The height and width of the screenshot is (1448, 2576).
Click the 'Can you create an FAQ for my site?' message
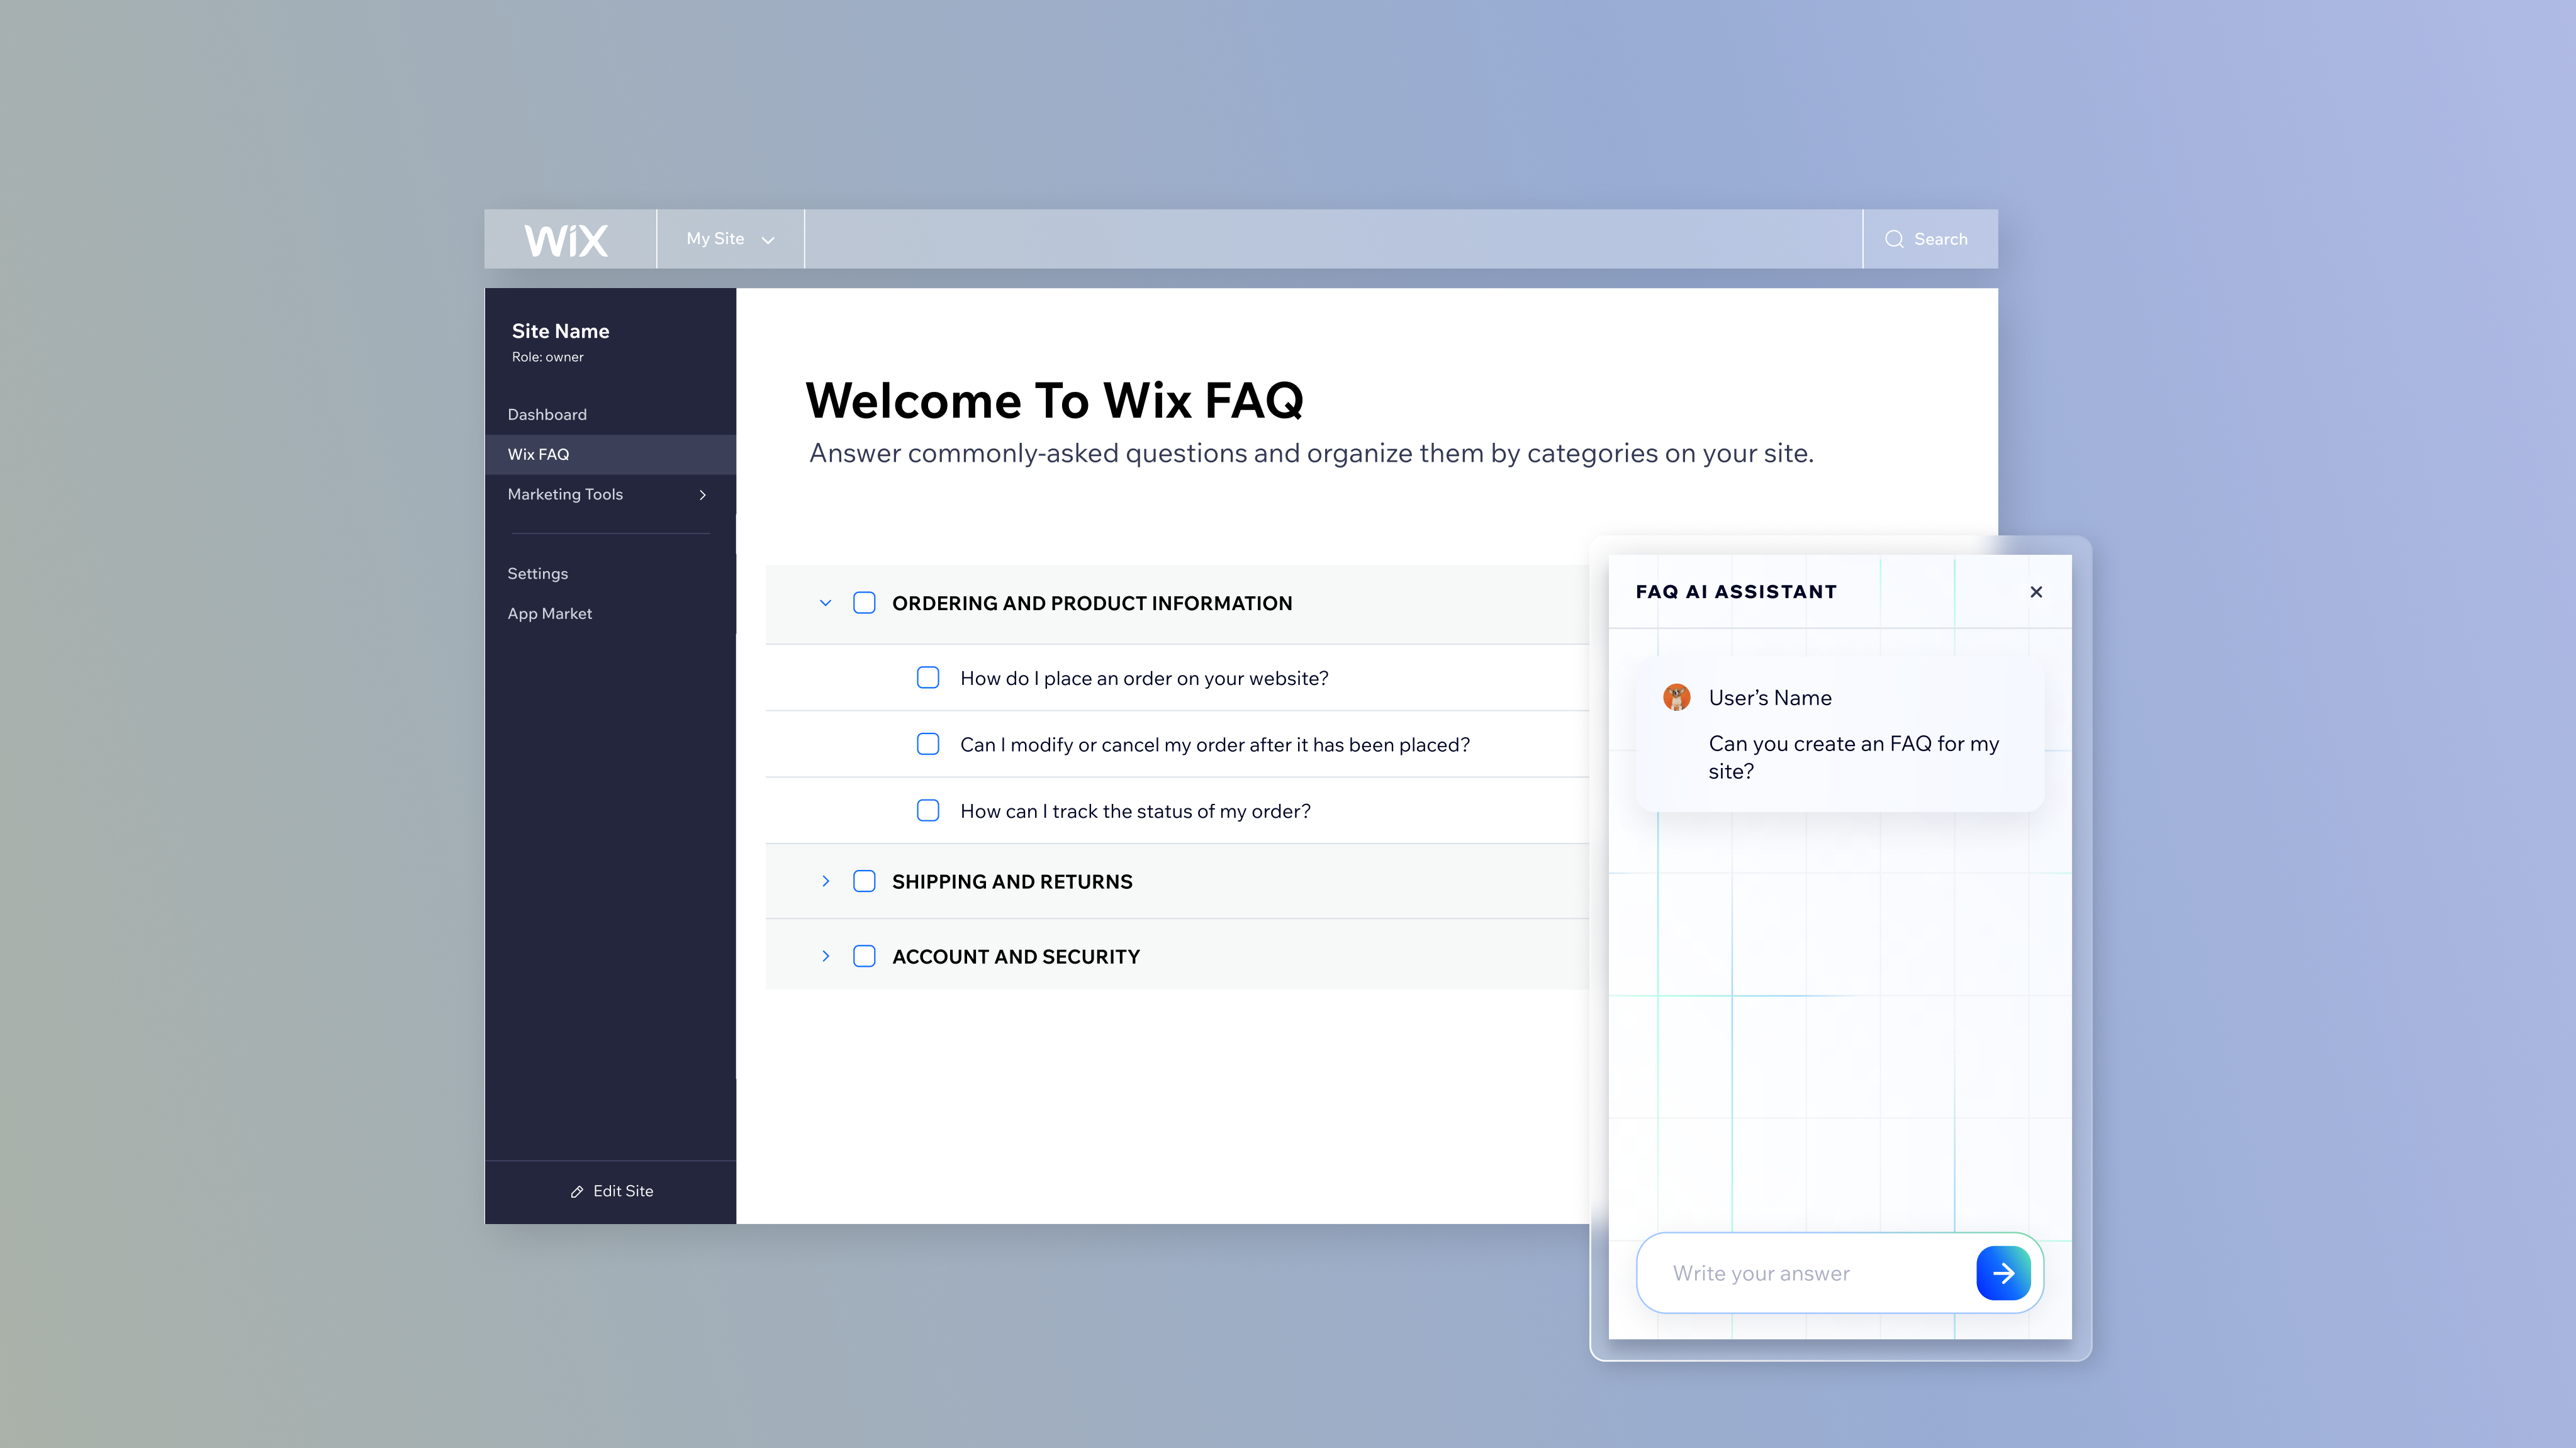pos(1854,757)
